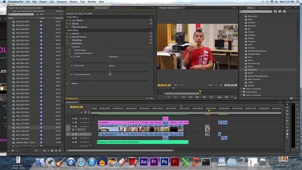Screen dimensions: 302x170
Task: Select the Track Select tool
Action: coord(287,108)
